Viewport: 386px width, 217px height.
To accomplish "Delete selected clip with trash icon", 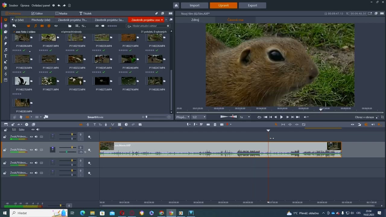I will (215, 124).
